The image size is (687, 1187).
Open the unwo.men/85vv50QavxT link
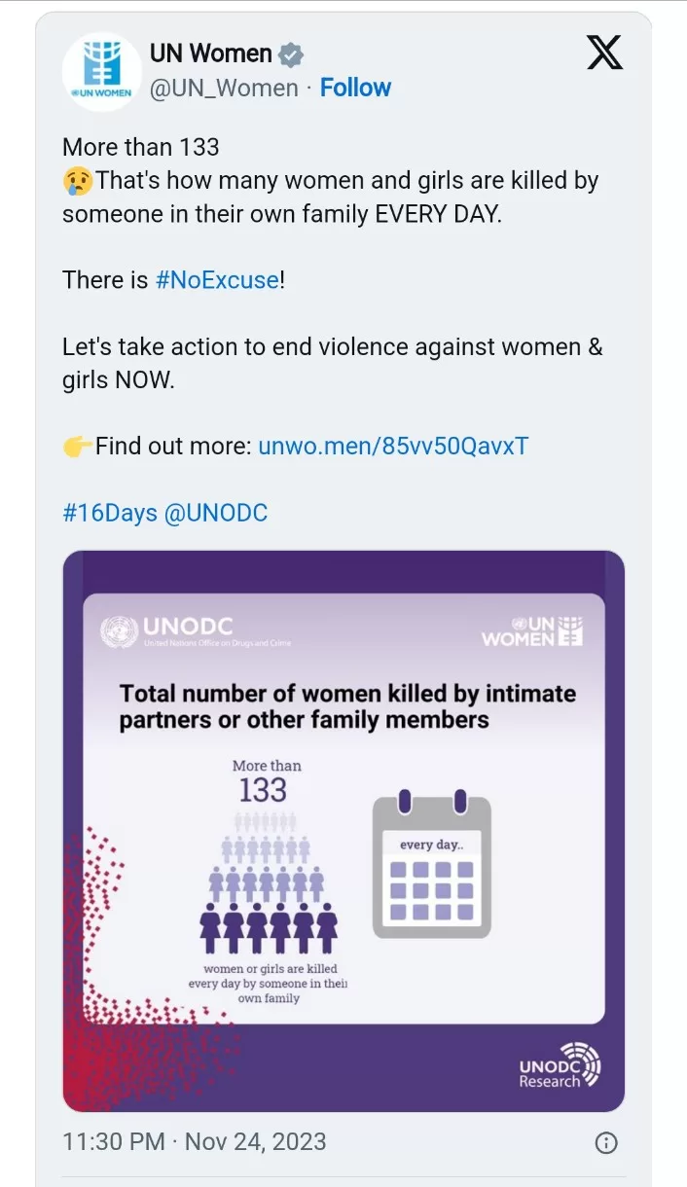pos(393,447)
